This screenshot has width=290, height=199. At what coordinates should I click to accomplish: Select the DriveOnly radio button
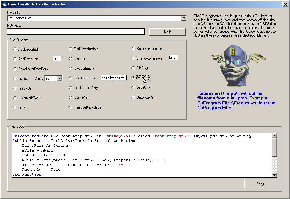coord(134,88)
